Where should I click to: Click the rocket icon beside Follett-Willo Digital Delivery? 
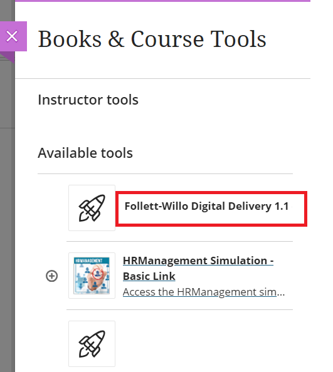tap(92, 208)
